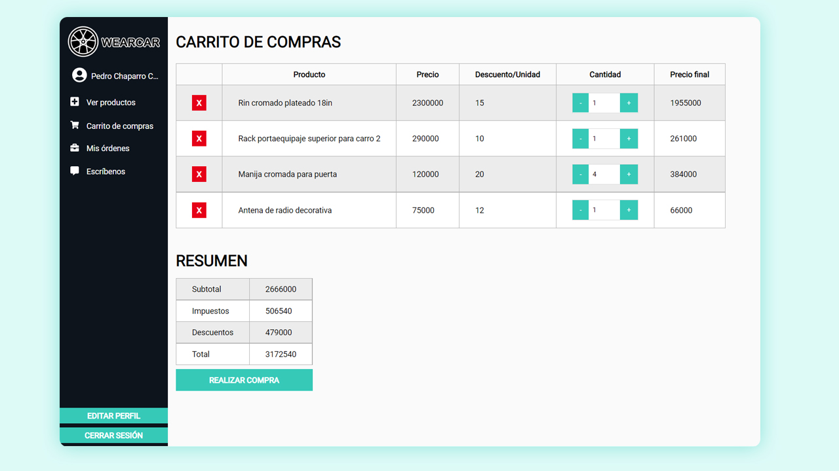
Task: Increase quantity of Rin cromado plateado
Action: (629, 103)
